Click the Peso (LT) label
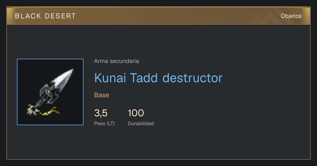This screenshot has height=166, width=317. coord(104,124)
